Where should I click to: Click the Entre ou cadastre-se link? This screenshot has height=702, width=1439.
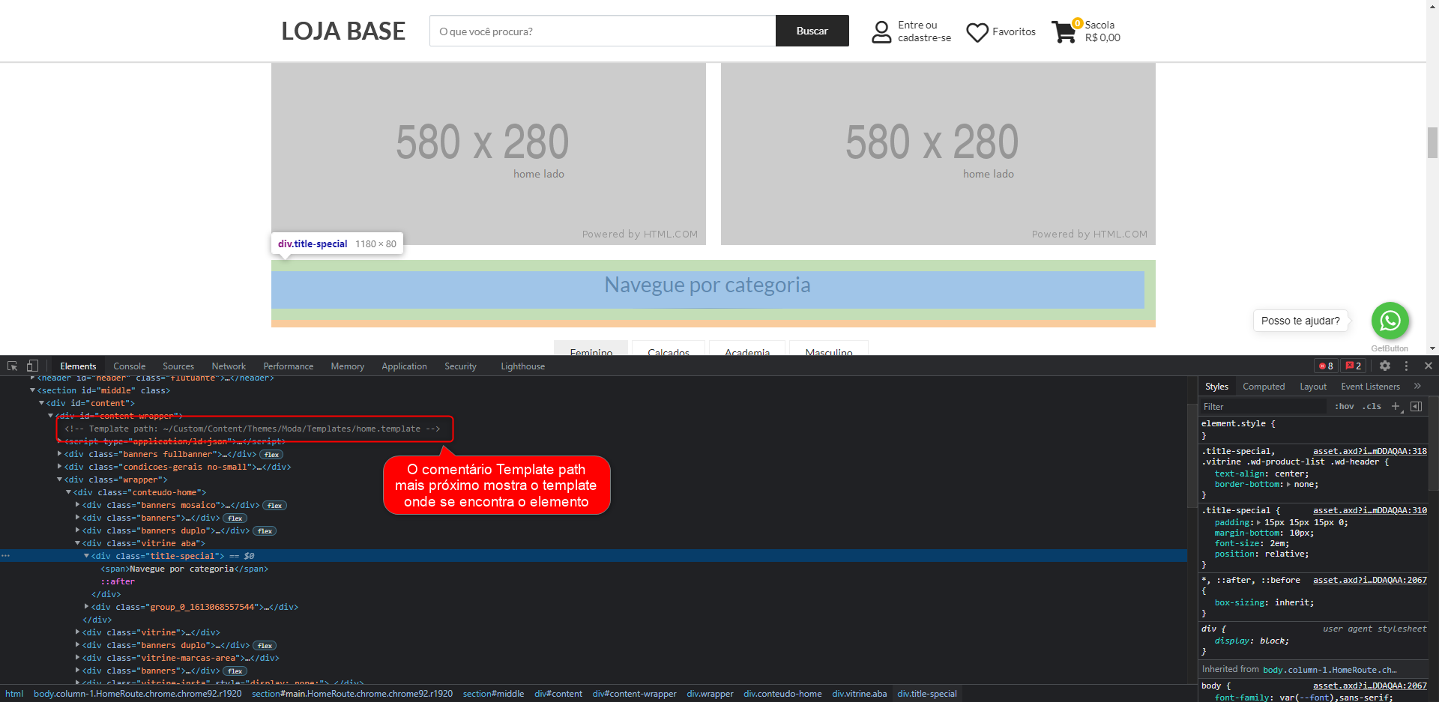pyautogui.click(x=924, y=31)
